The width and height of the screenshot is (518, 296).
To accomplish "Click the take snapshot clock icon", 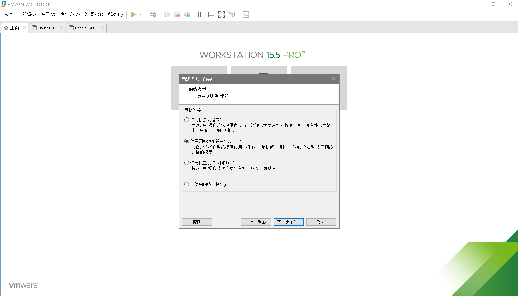I will 167,15.
